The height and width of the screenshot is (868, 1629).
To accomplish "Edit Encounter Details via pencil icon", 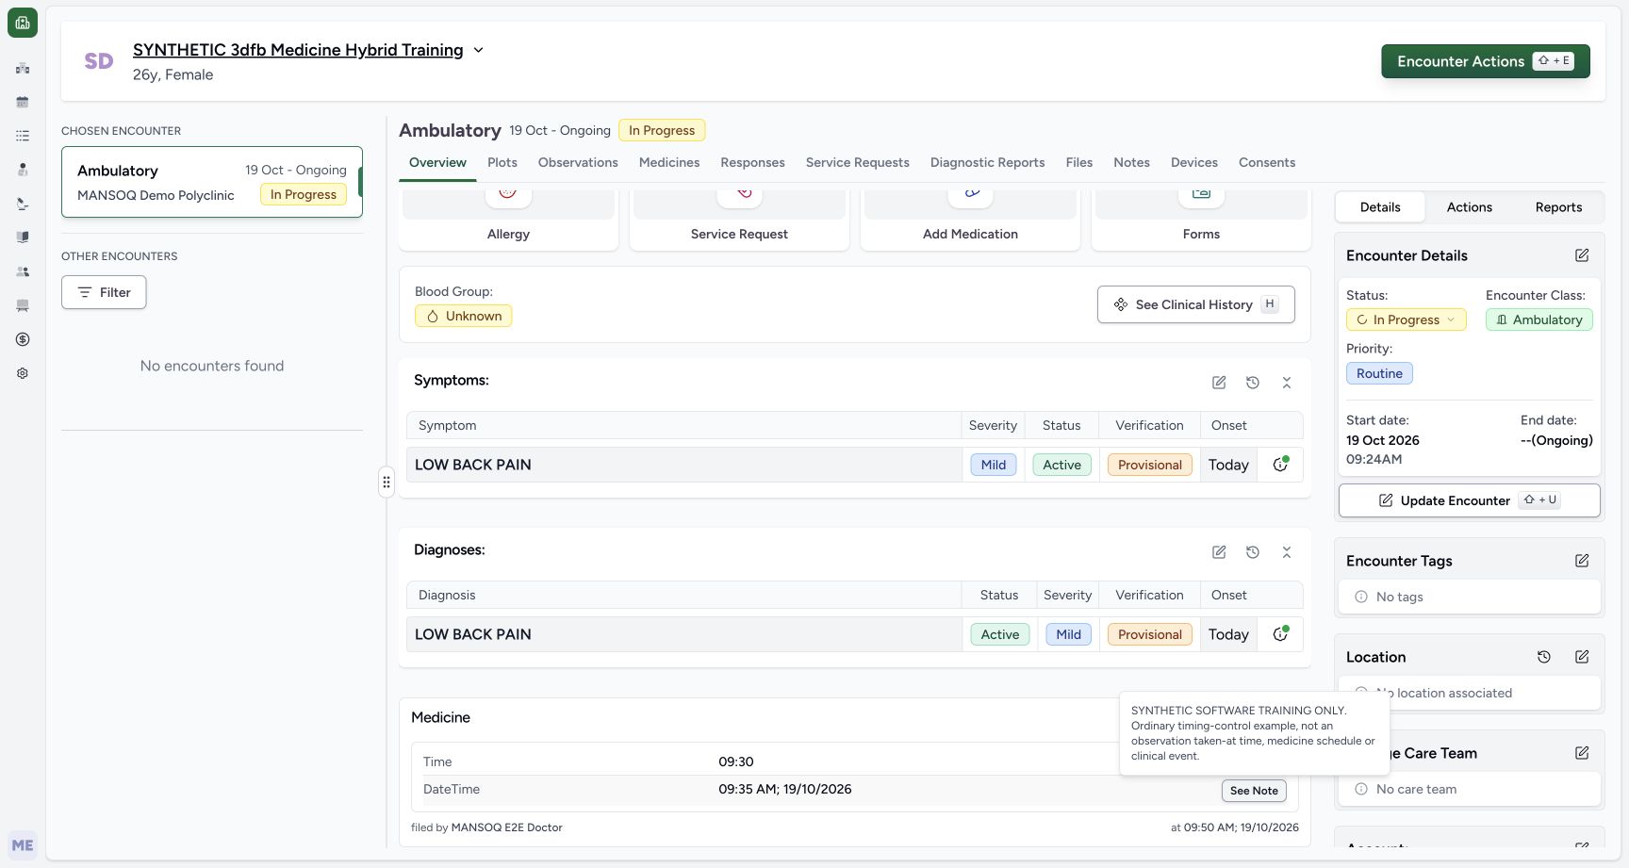I will pos(1582,255).
